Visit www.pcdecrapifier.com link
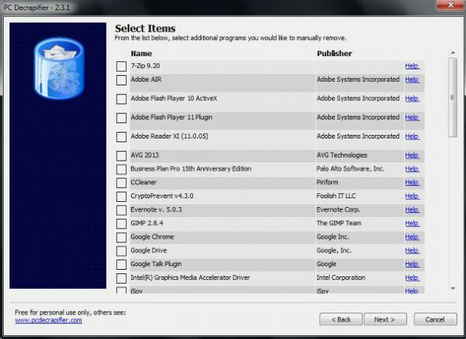This screenshot has height=339, width=466. [x=49, y=321]
